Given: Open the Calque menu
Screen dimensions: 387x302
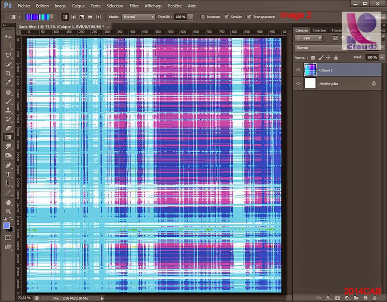Looking at the screenshot, I should point(78,6).
